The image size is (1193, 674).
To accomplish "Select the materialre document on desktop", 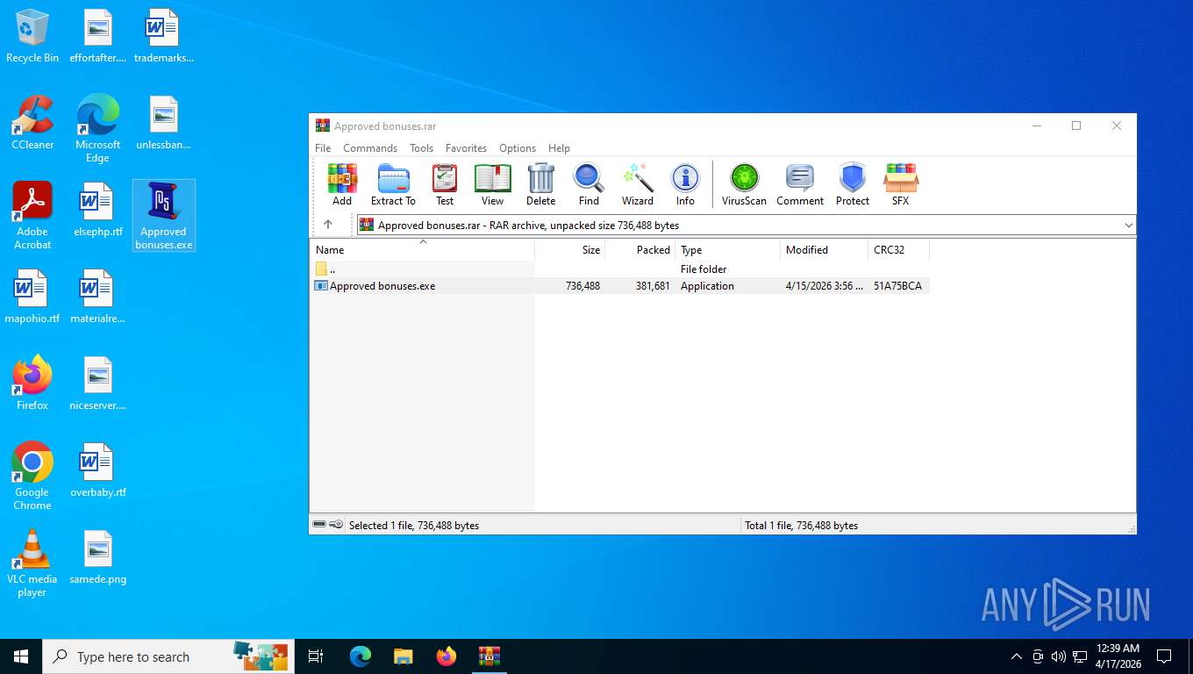I will [98, 298].
